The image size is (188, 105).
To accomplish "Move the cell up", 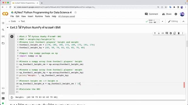I will 155,33.
